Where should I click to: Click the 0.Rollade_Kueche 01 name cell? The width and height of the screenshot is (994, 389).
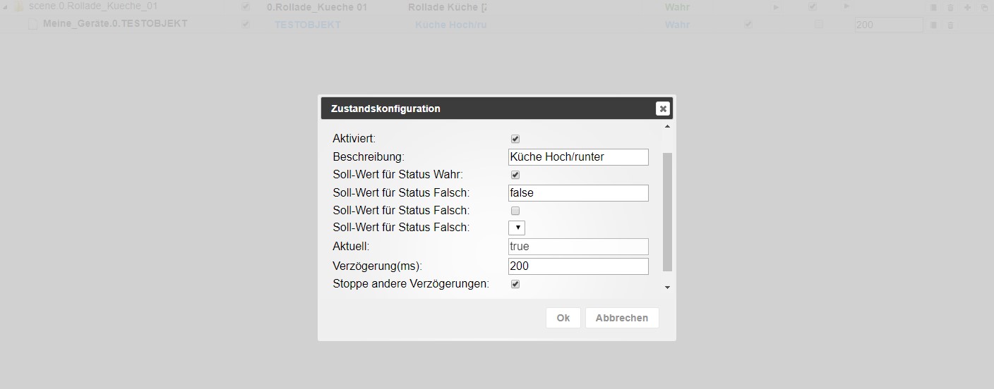click(317, 7)
